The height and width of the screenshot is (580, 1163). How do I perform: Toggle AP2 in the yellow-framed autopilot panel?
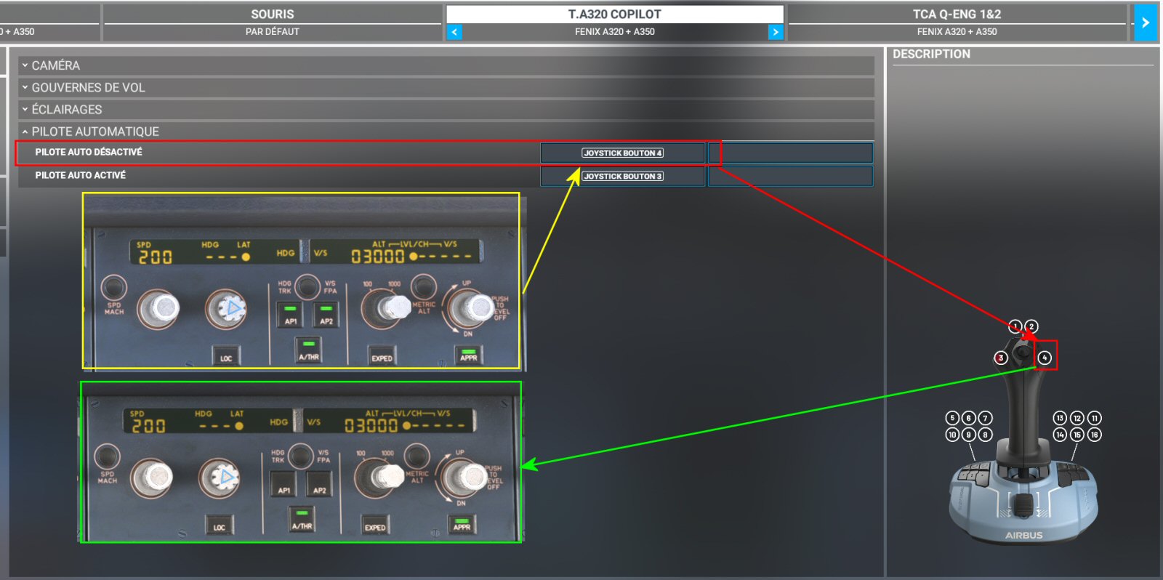[x=326, y=315]
